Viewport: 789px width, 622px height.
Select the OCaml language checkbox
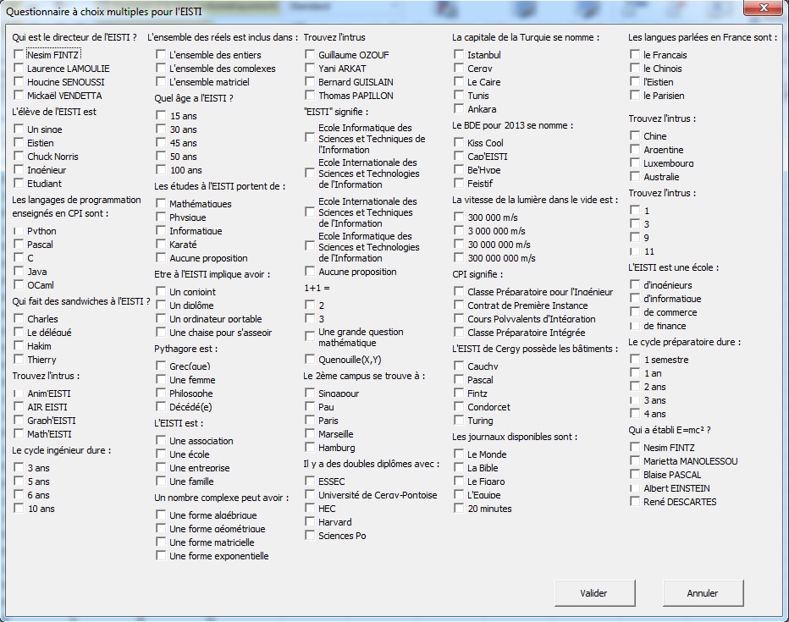coord(19,285)
